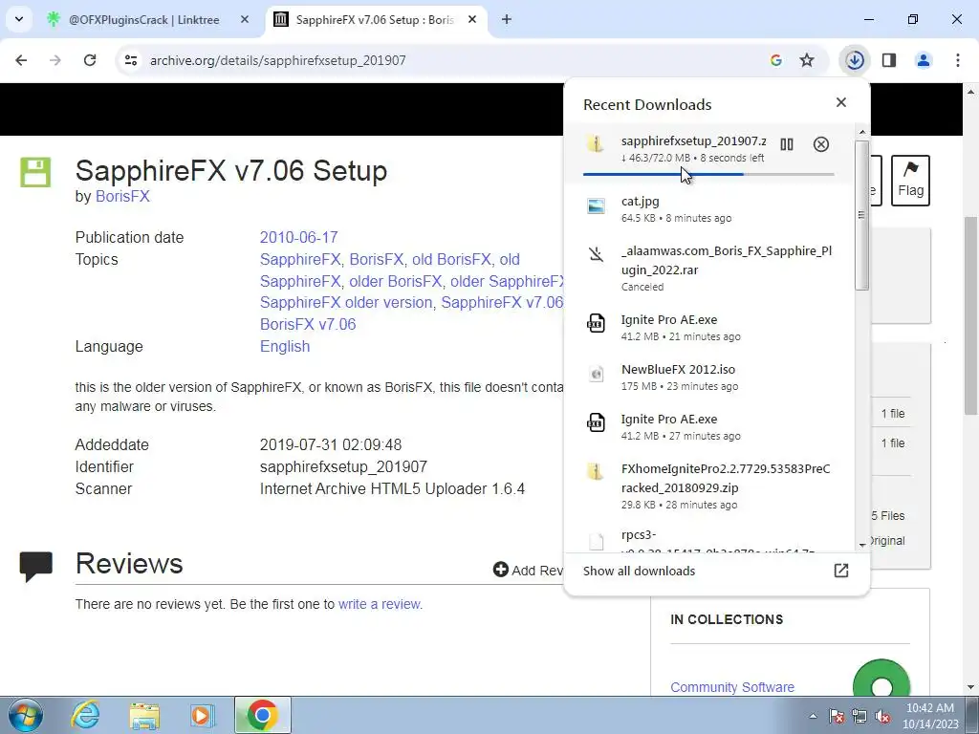The height and width of the screenshot is (734, 979).
Task: Select the SapphireFX v7.06 Setup tab
Action: (378, 19)
